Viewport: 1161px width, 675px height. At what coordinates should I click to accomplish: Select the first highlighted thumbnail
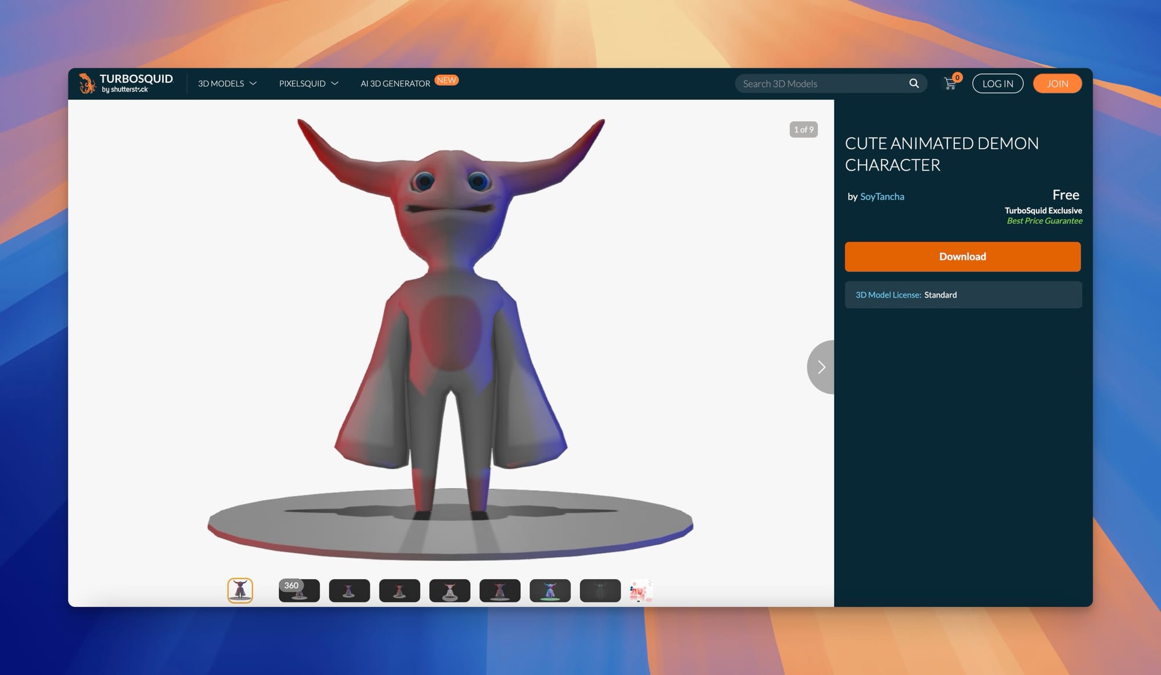point(240,590)
